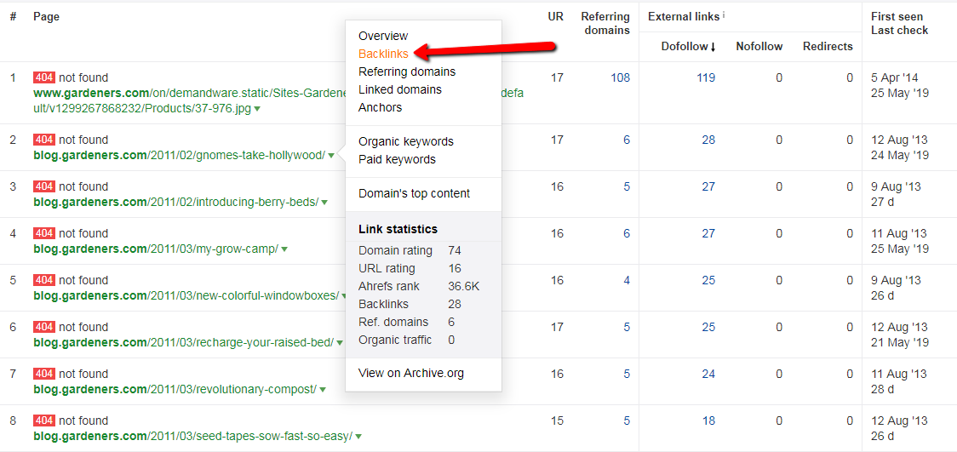957x452 pixels.
Task: Expand dropdown arrow for introducing-berry-beds URL
Action: 324,203
